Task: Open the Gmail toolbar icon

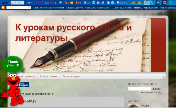Action: [98, 3]
